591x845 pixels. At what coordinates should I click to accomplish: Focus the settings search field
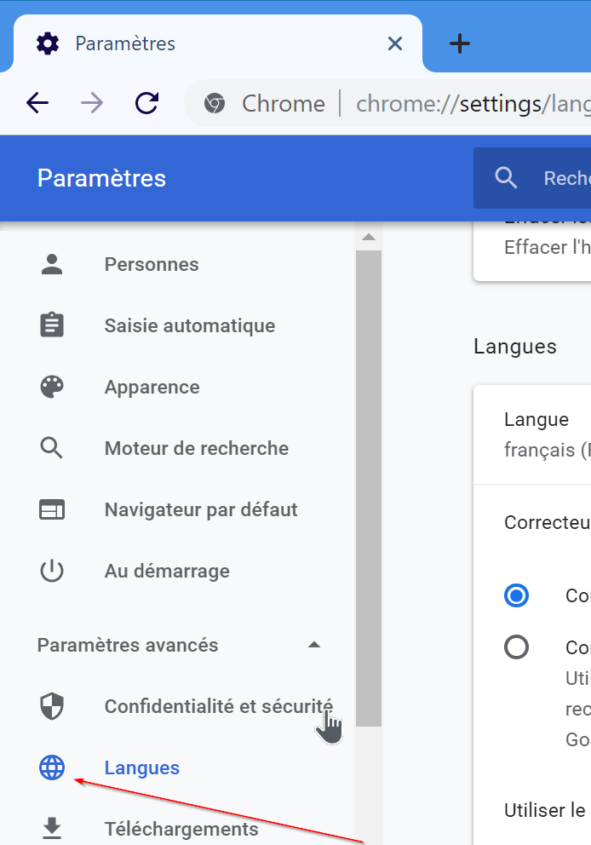(x=532, y=178)
